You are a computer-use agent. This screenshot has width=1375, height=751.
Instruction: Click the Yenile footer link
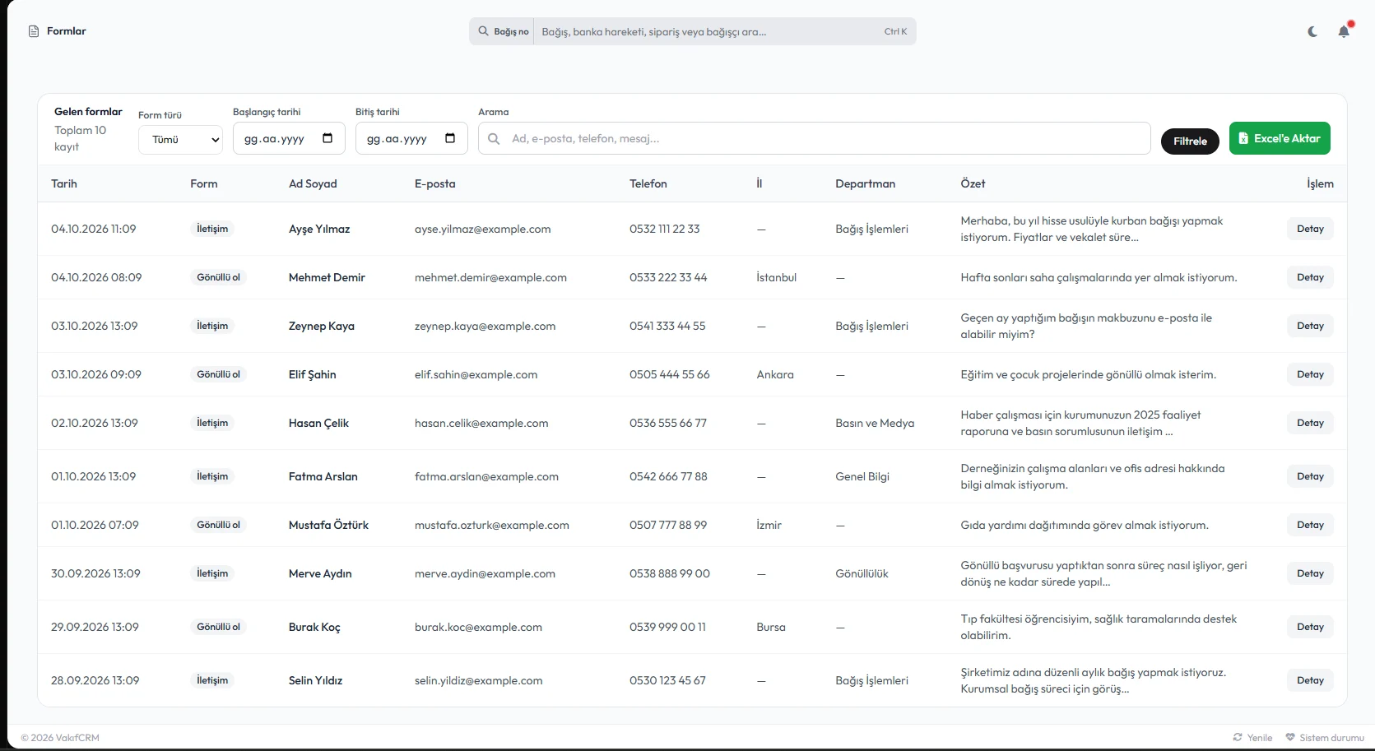[x=1252, y=737]
